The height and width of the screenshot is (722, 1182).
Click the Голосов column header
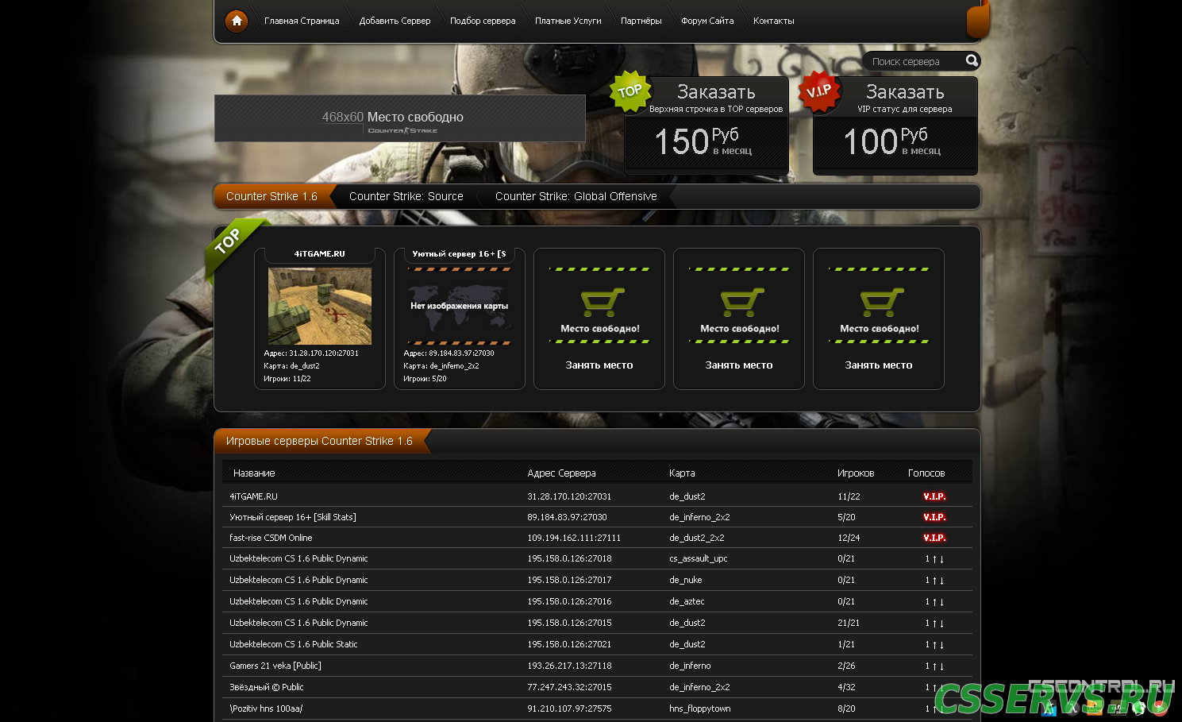[926, 473]
